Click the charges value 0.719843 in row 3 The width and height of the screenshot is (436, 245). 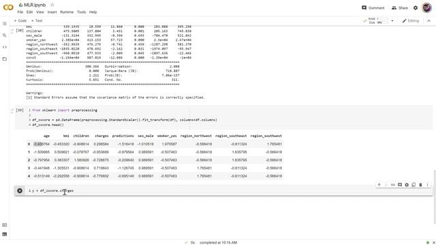point(101,168)
